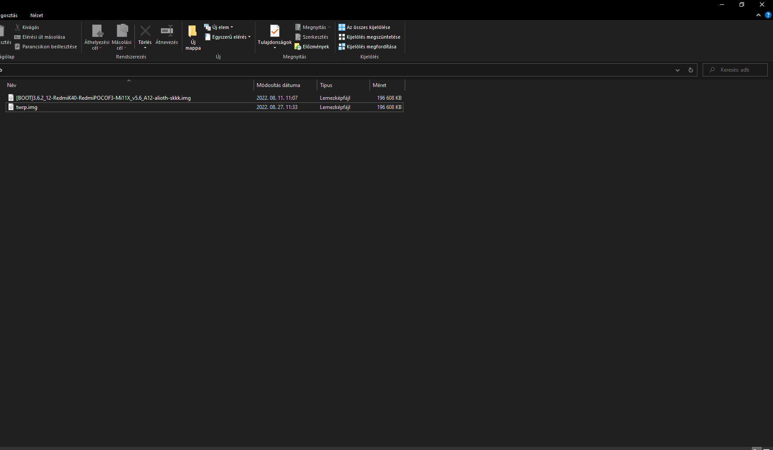The image size is (773, 450).
Task: Click the Törlés delete X icon
Action: pos(145,31)
